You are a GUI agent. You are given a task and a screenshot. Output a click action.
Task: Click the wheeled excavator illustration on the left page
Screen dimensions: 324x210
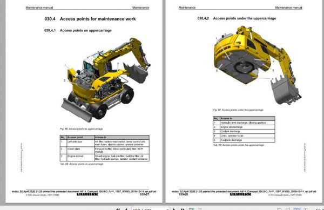pos(106,80)
